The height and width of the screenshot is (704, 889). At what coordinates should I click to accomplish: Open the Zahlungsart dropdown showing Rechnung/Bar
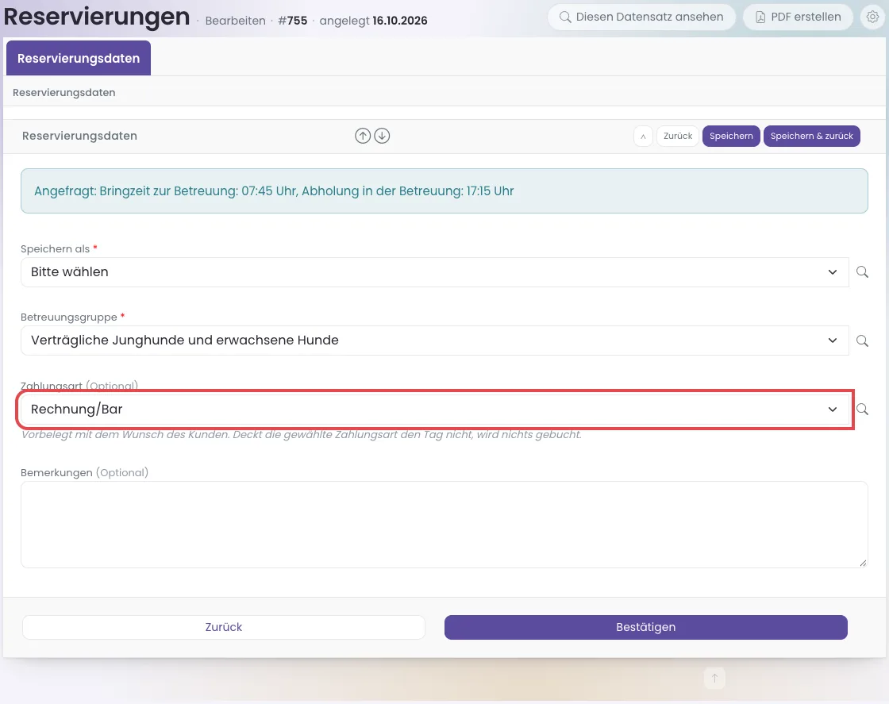435,410
